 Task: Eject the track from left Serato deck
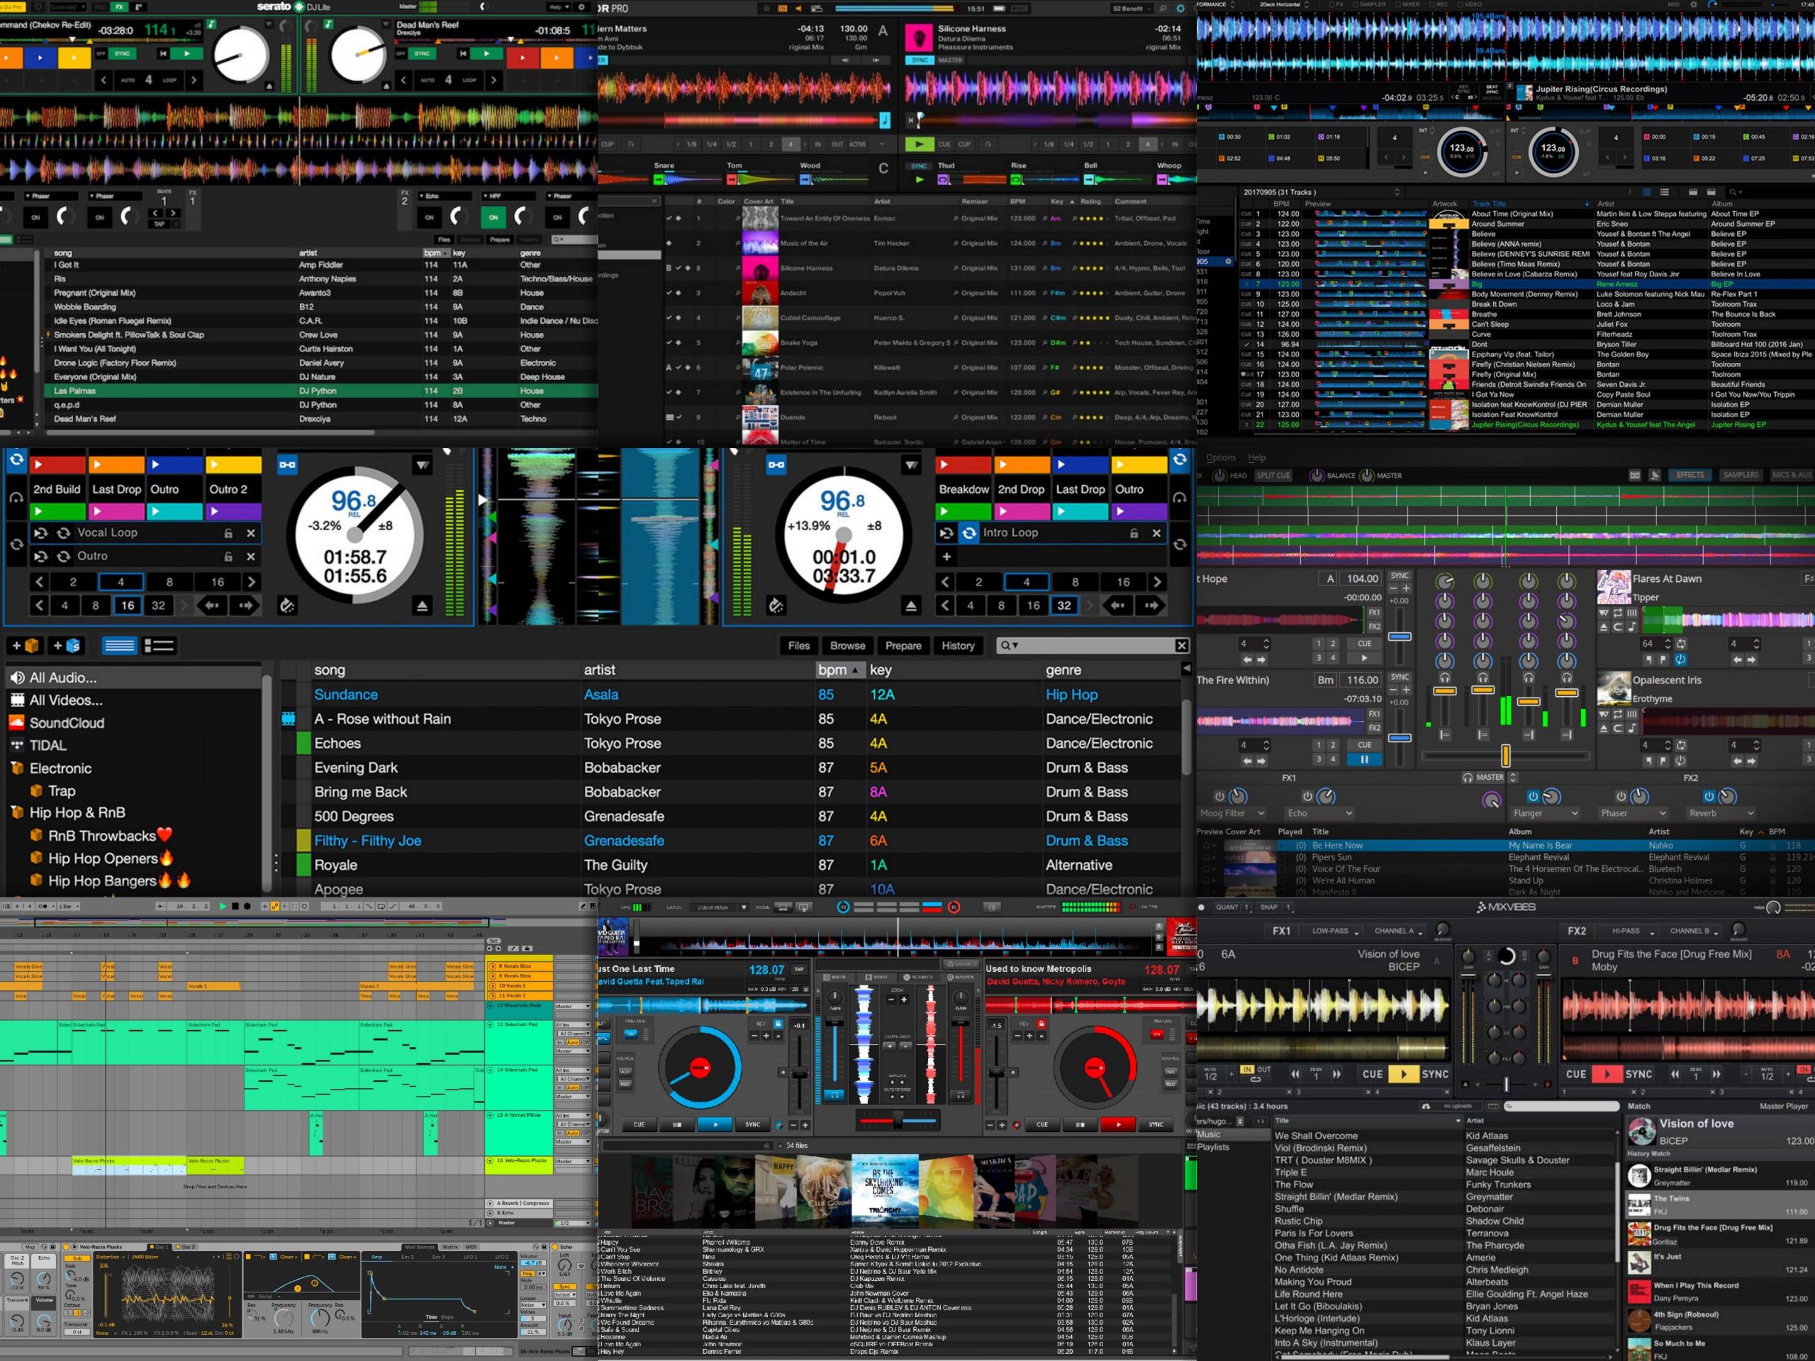[x=422, y=606]
